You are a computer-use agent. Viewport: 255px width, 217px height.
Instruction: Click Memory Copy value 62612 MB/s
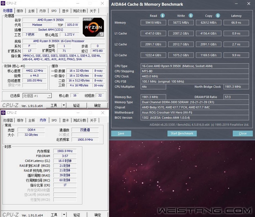point(208,23)
